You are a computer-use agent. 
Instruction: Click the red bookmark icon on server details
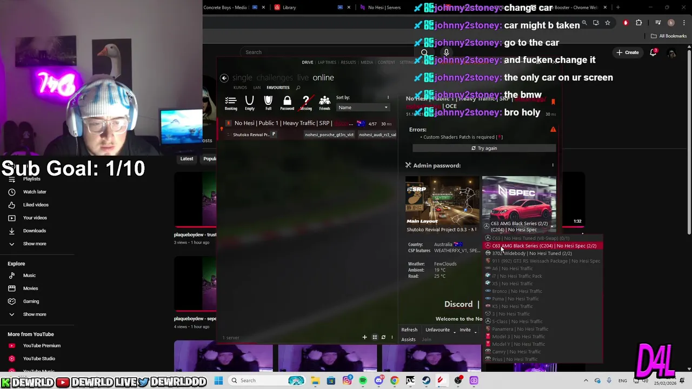pos(553,101)
